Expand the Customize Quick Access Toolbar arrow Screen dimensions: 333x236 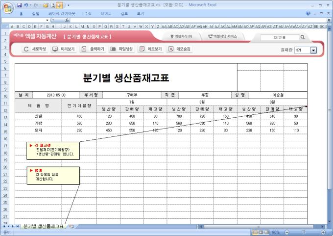pos(69,5)
